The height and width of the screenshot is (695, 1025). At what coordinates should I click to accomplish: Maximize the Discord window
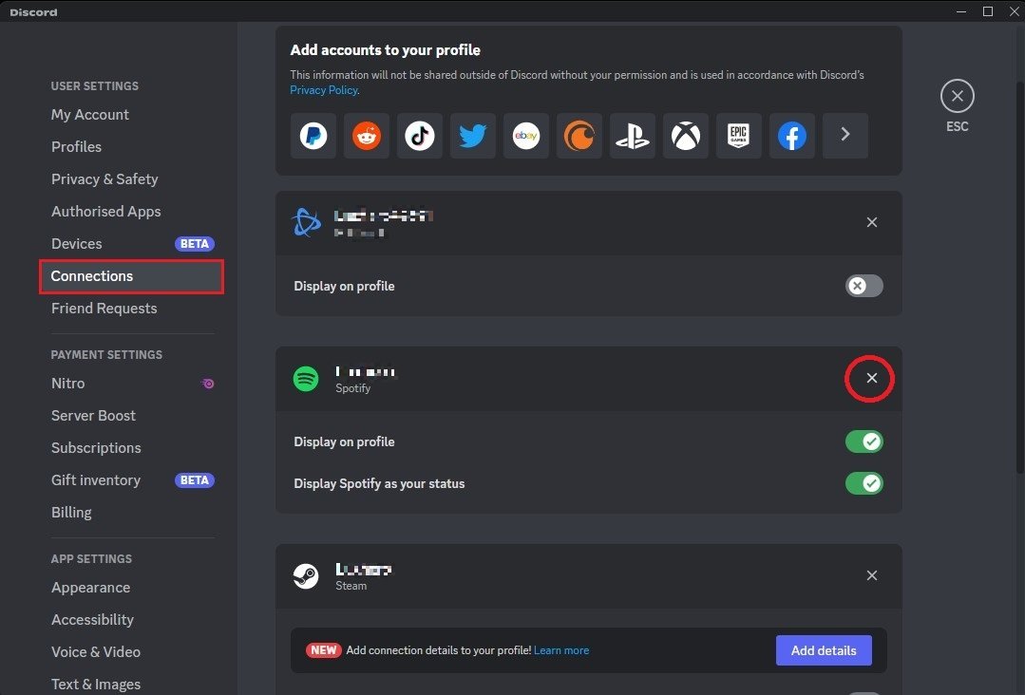click(988, 11)
